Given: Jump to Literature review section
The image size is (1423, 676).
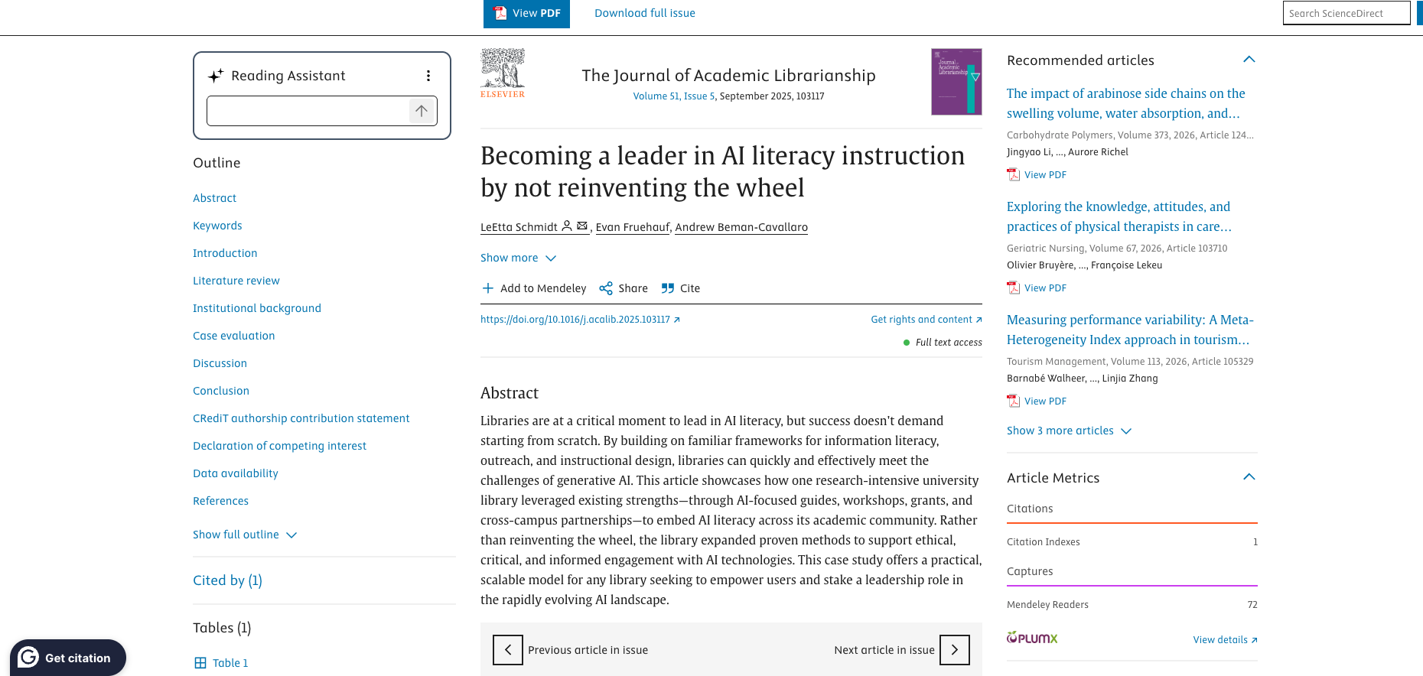Looking at the screenshot, I should click(236, 281).
